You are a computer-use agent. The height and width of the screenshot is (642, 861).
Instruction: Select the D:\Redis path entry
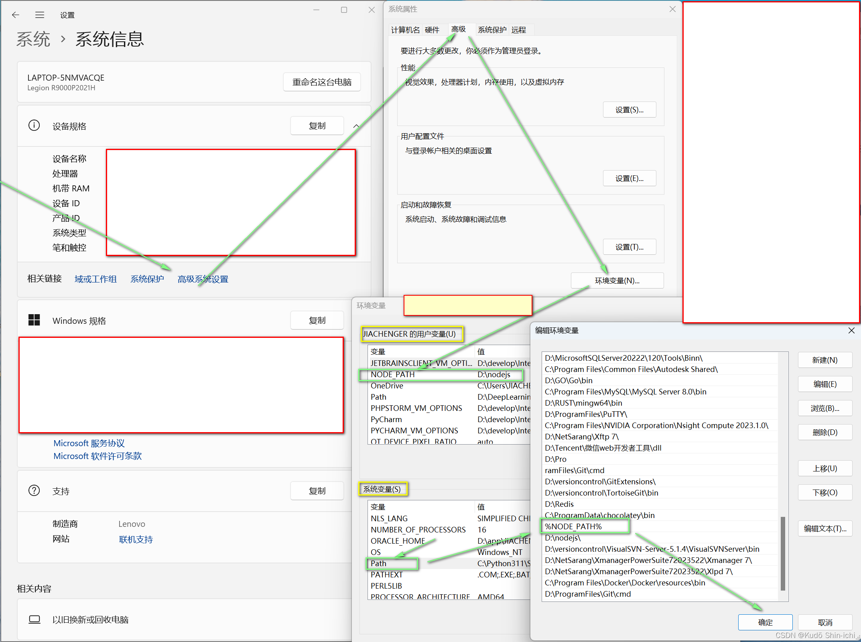[x=660, y=504]
